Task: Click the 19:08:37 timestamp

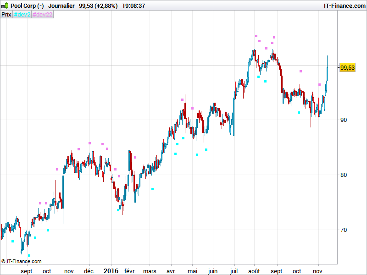Action: click(133, 5)
